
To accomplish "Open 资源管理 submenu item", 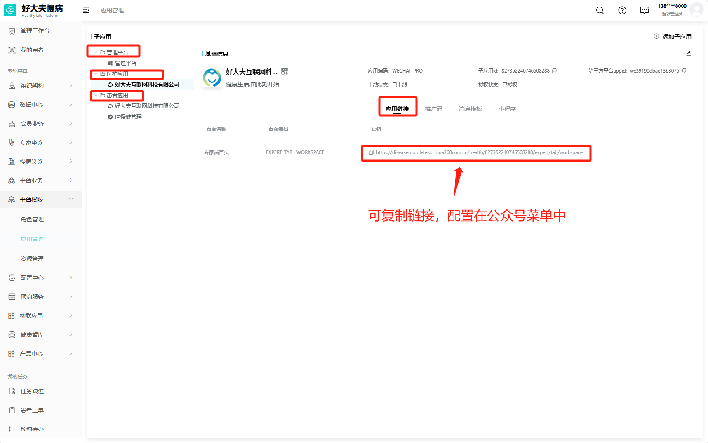I will click(x=32, y=259).
